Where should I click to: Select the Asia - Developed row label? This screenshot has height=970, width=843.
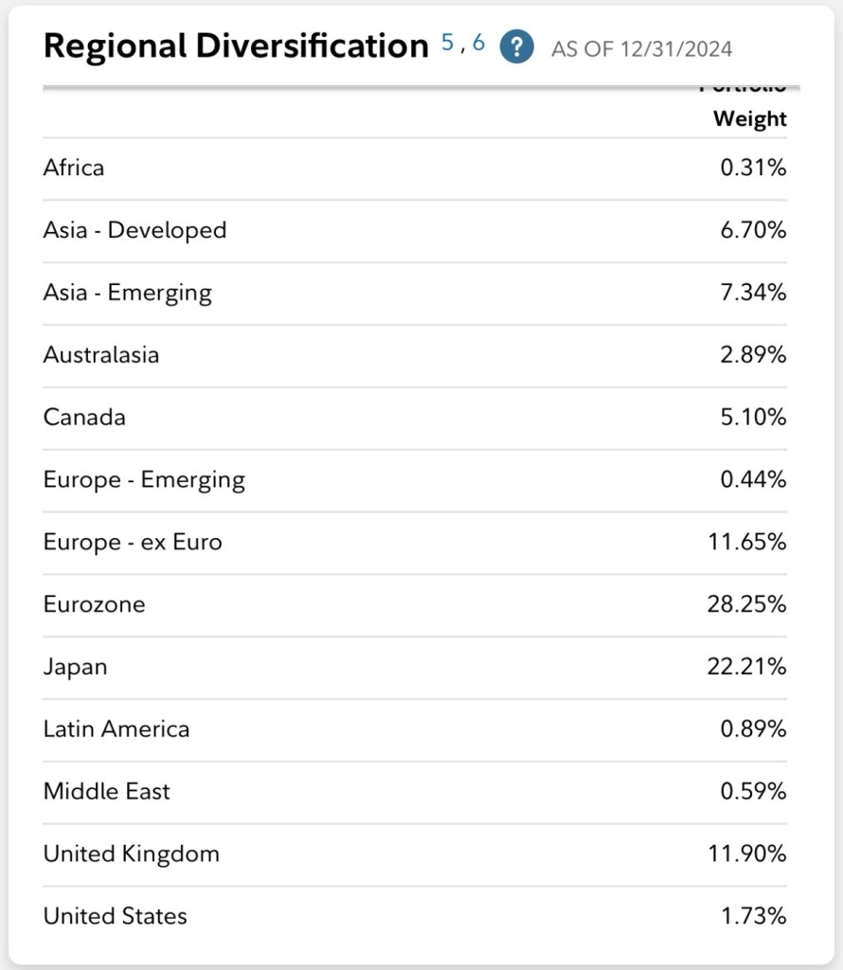coord(135,230)
